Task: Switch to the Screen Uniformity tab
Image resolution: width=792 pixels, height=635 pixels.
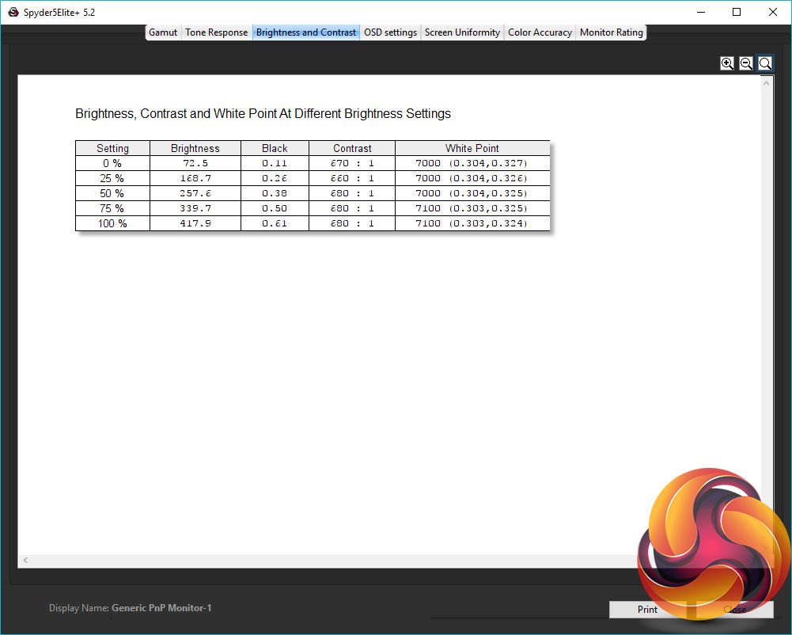Action: tap(462, 32)
